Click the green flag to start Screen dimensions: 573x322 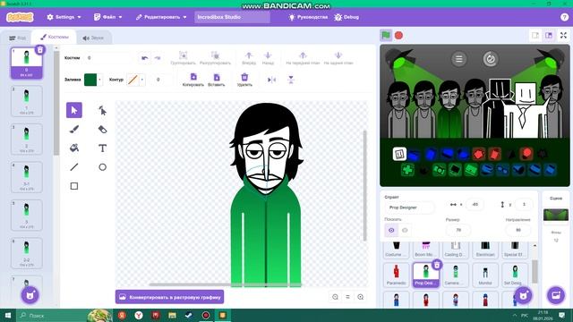pyautogui.click(x=386, y=36)
